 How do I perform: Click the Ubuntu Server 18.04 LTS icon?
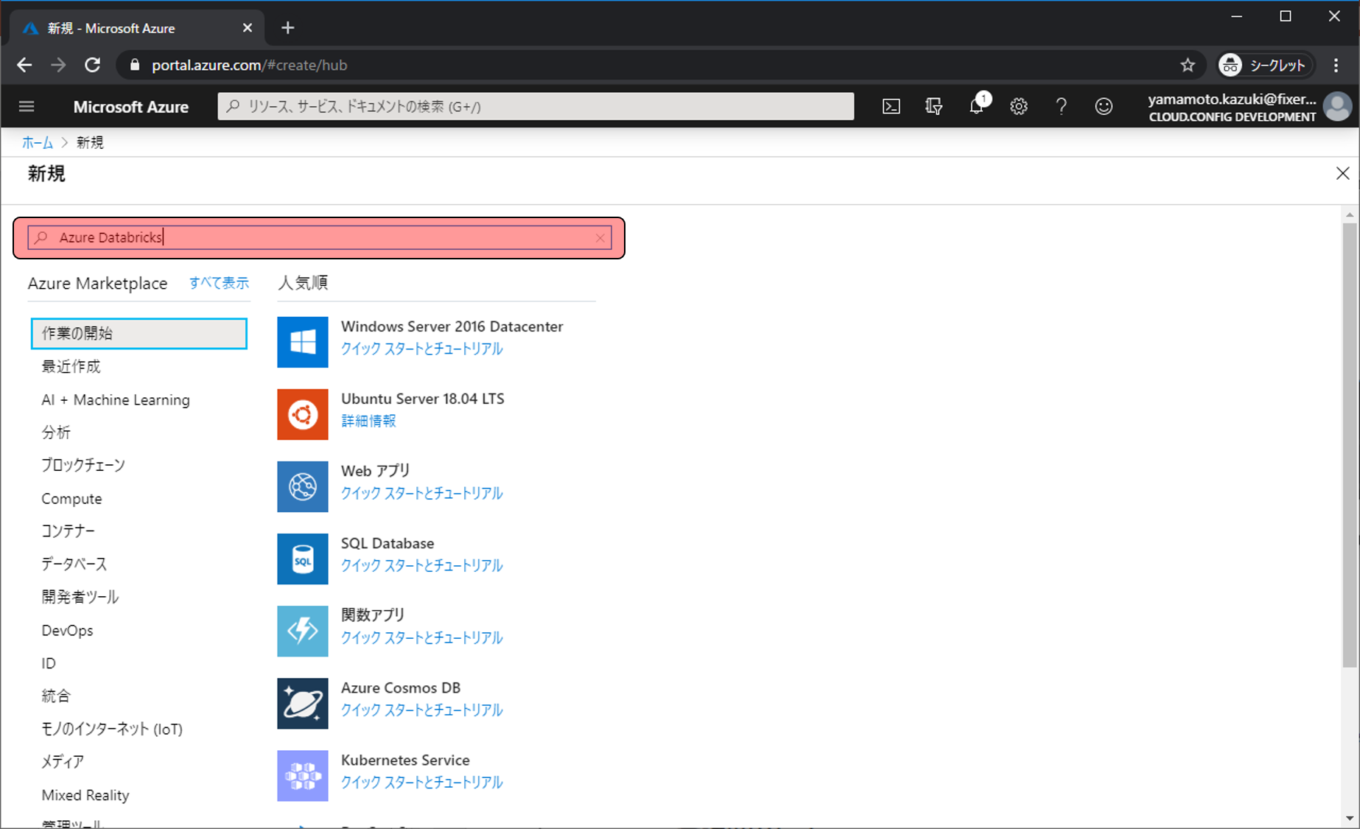tap(302, 414)
